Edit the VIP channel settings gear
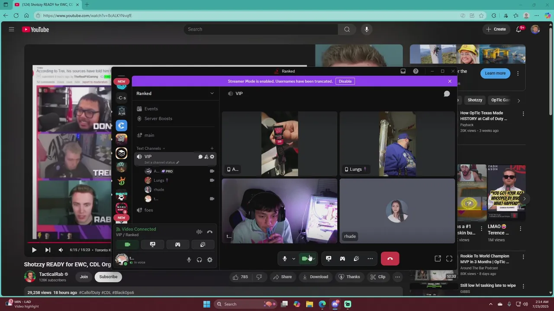The image size is (554, 311). pyautogui.click(x=212, y=157)
